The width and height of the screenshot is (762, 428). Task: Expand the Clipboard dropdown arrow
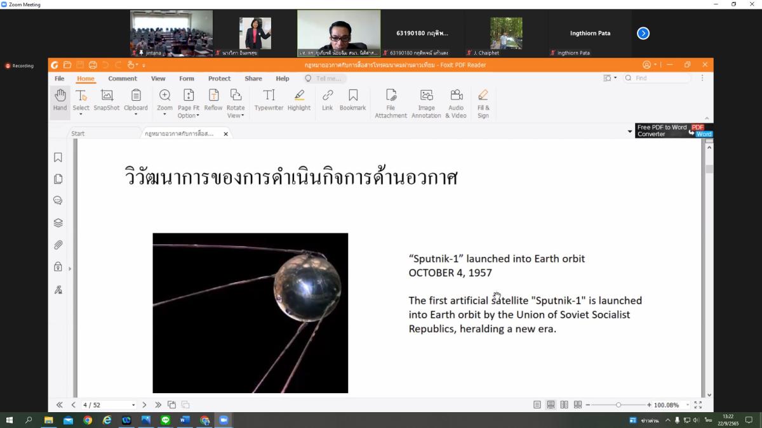[136, 115]
